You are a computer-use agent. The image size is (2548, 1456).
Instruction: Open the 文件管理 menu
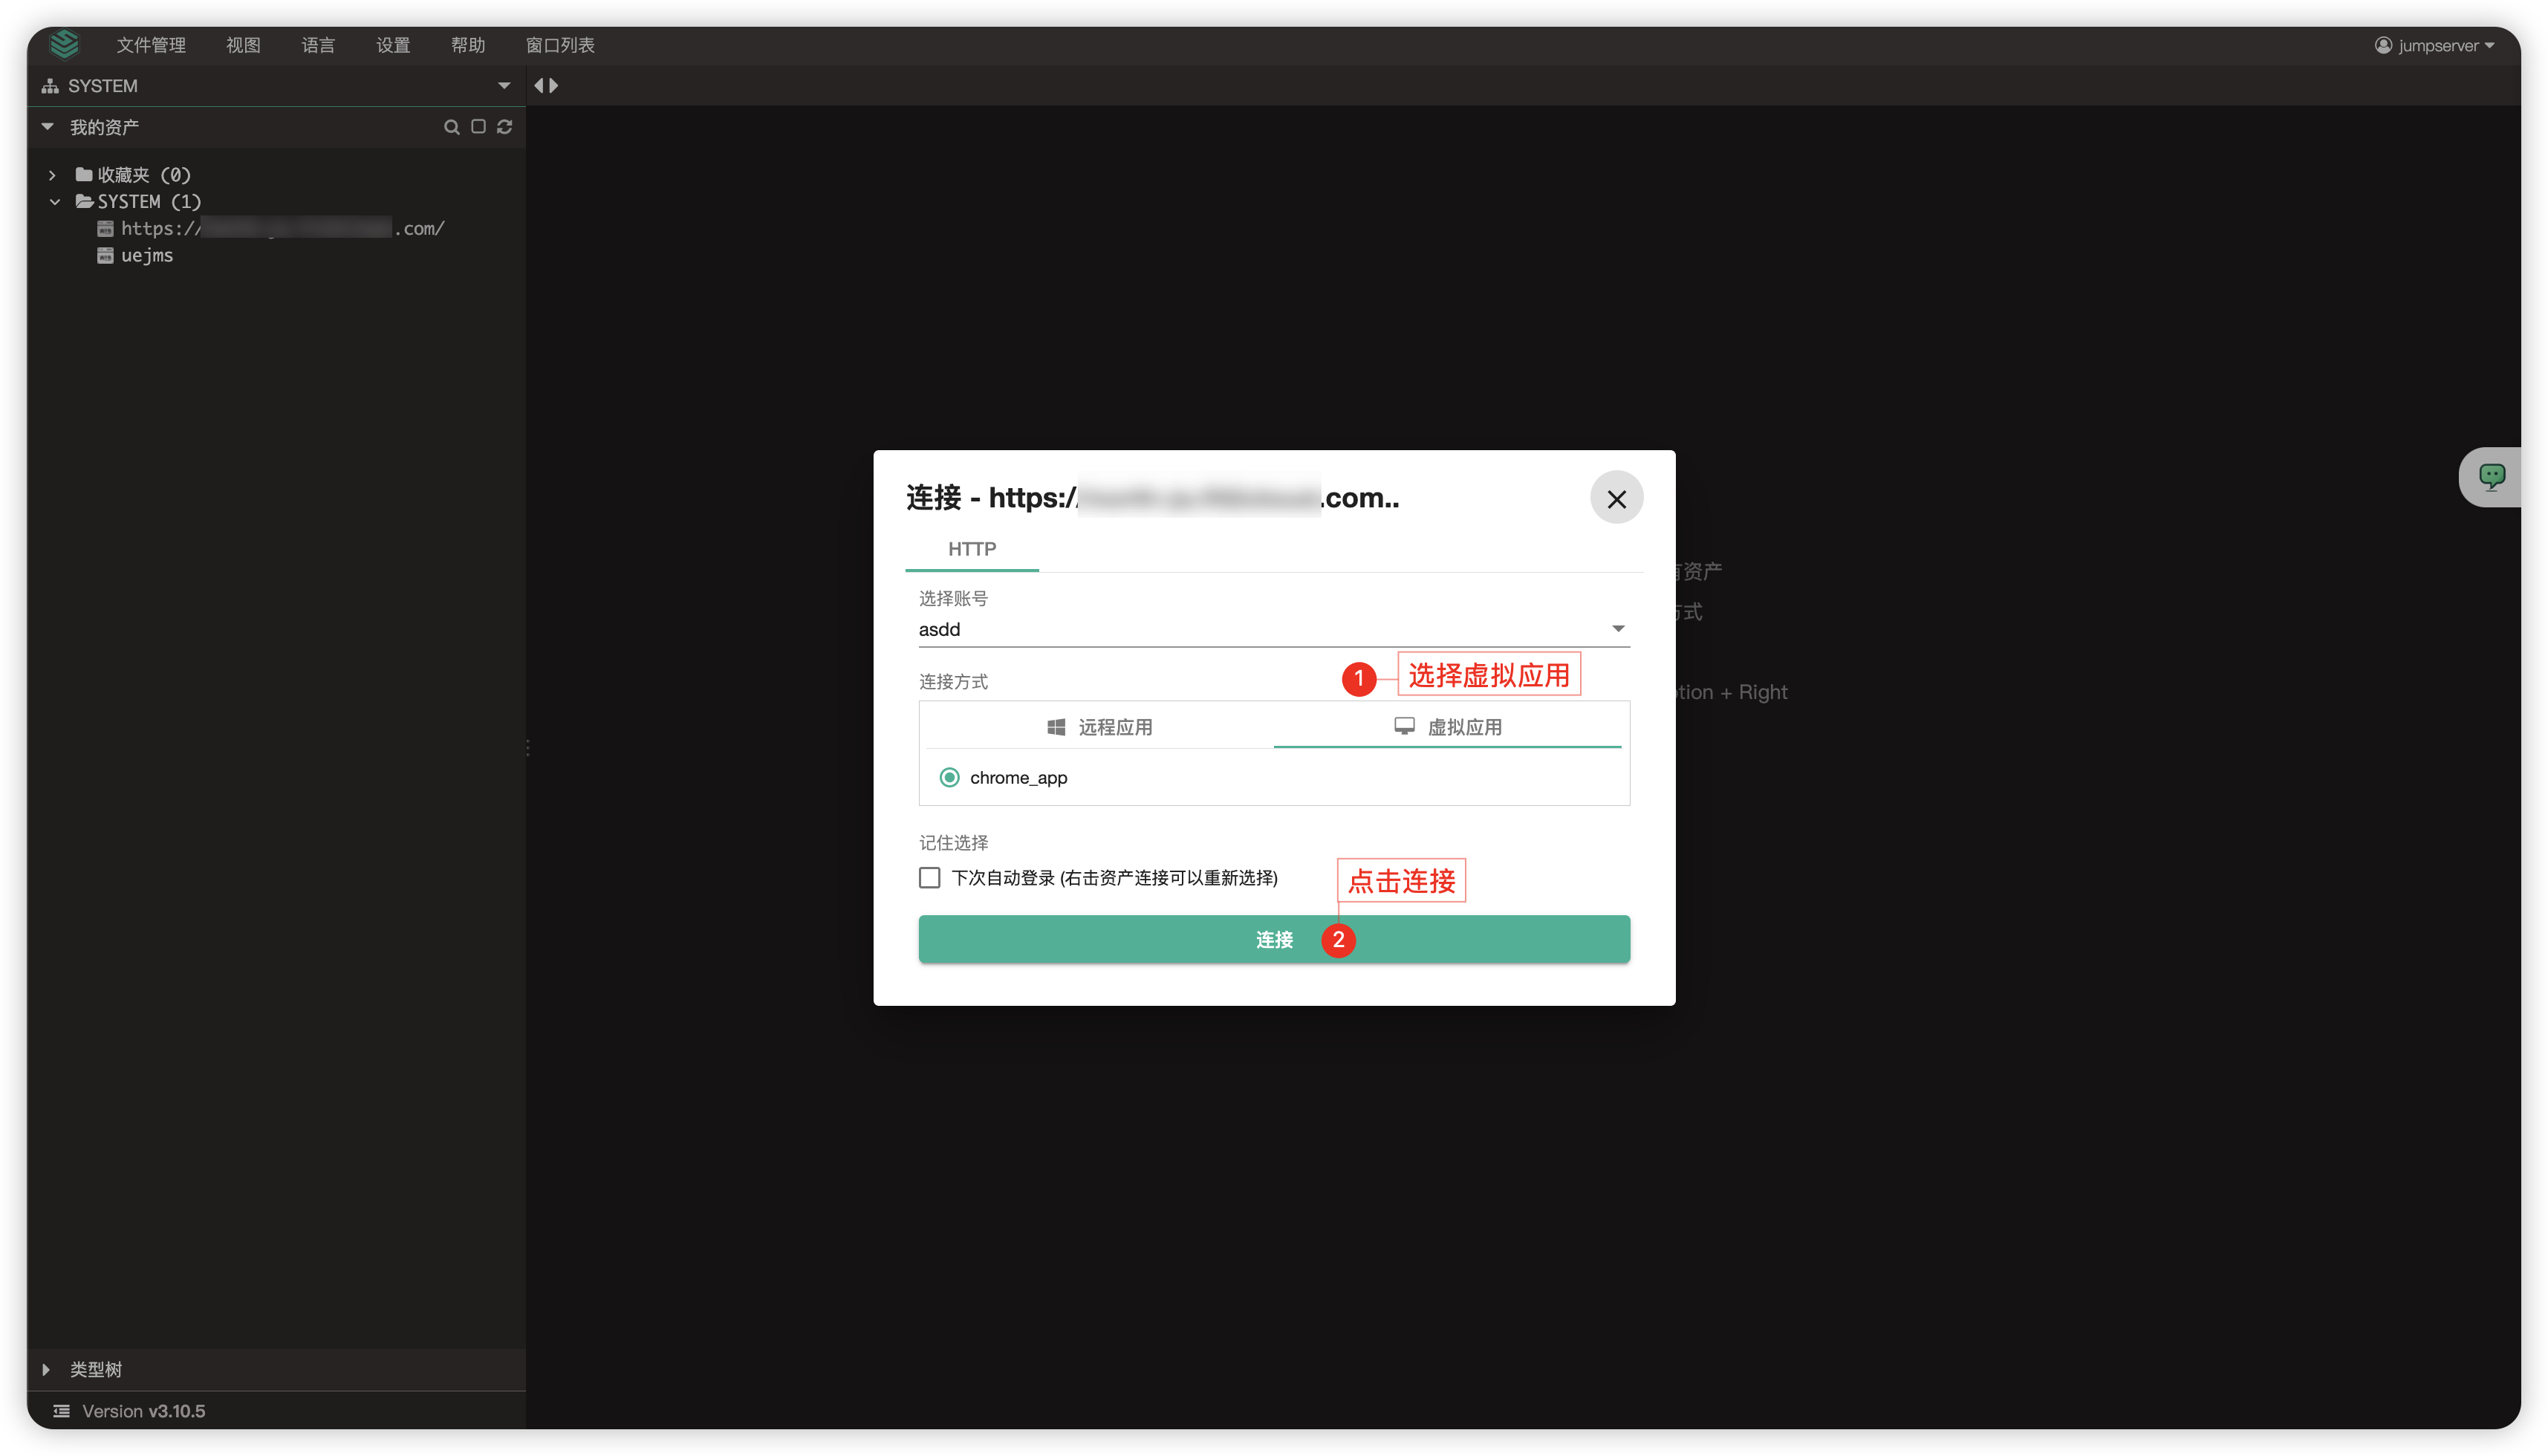coord(151,45)
